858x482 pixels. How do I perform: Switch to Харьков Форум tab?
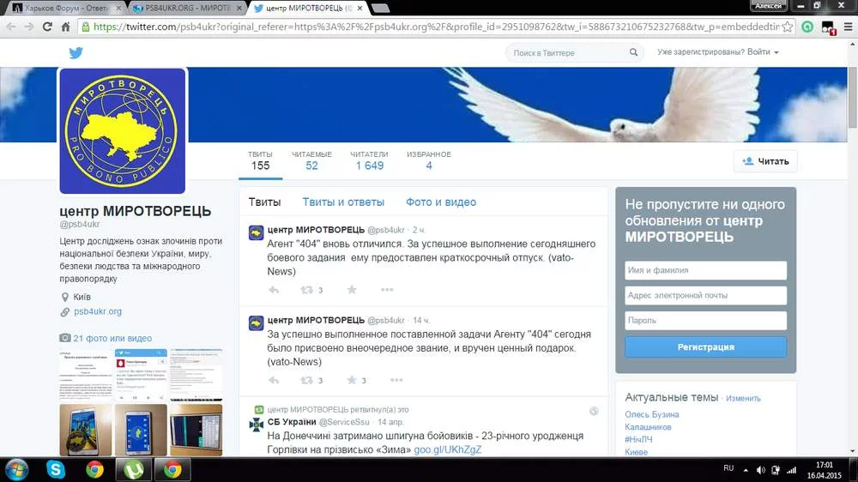(x=67, y=9)
